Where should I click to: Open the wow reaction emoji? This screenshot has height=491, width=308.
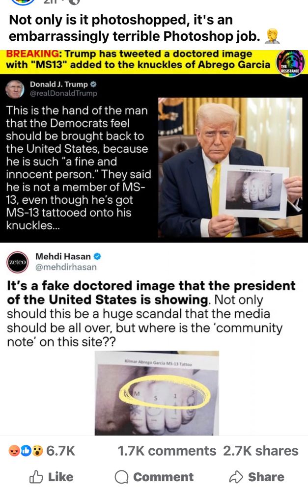click(37, 451)
